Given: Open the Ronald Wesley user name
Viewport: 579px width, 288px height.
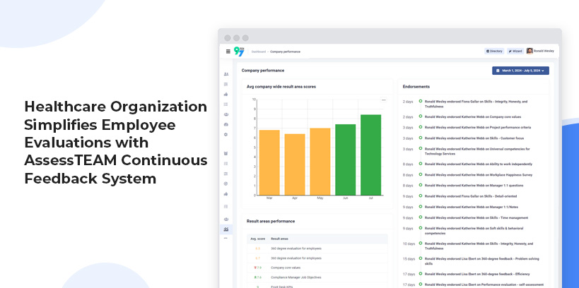Looking at the screenshot, I should pyautogui.click(x=544, y=52).
